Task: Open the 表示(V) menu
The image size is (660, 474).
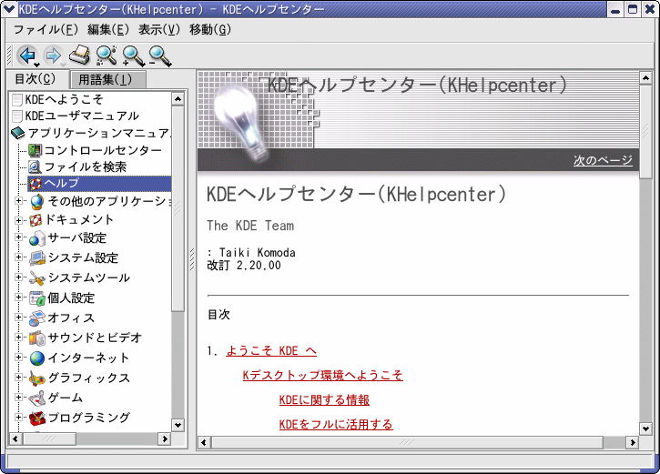Action: [x=159, y=29]
